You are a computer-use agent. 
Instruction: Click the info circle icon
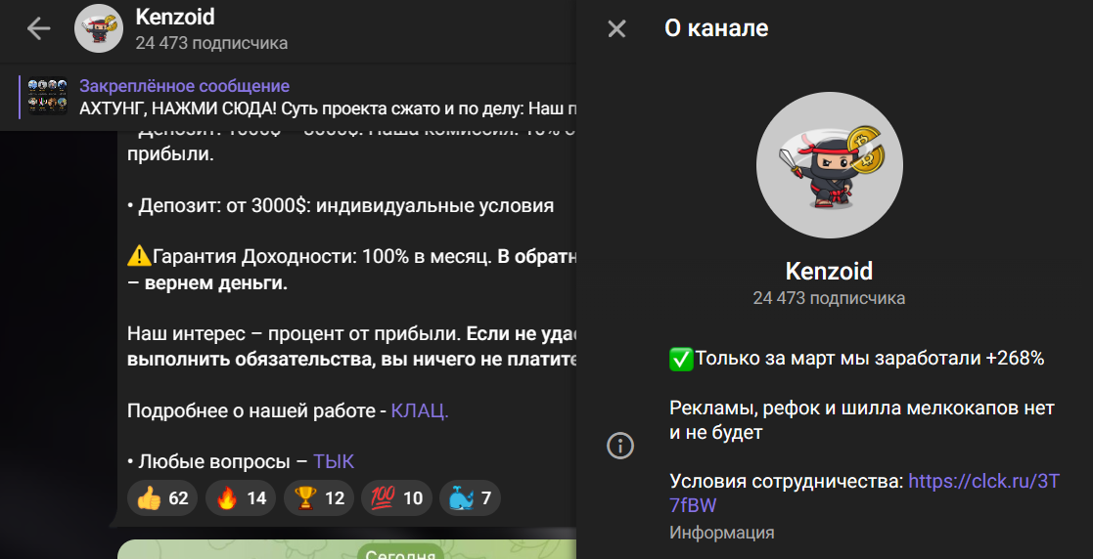click(x=620, y=446)
